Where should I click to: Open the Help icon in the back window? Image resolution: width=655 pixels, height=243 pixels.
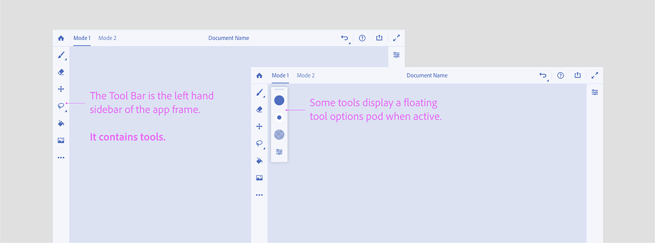362,38
